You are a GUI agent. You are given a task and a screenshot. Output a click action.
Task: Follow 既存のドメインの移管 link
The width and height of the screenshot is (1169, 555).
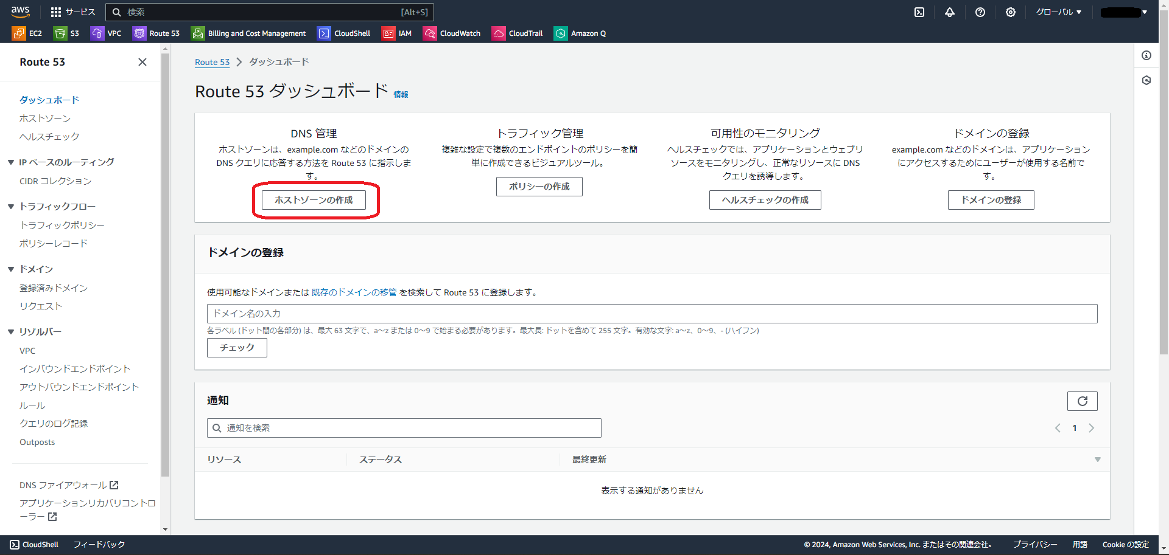[x=354, y=292]
